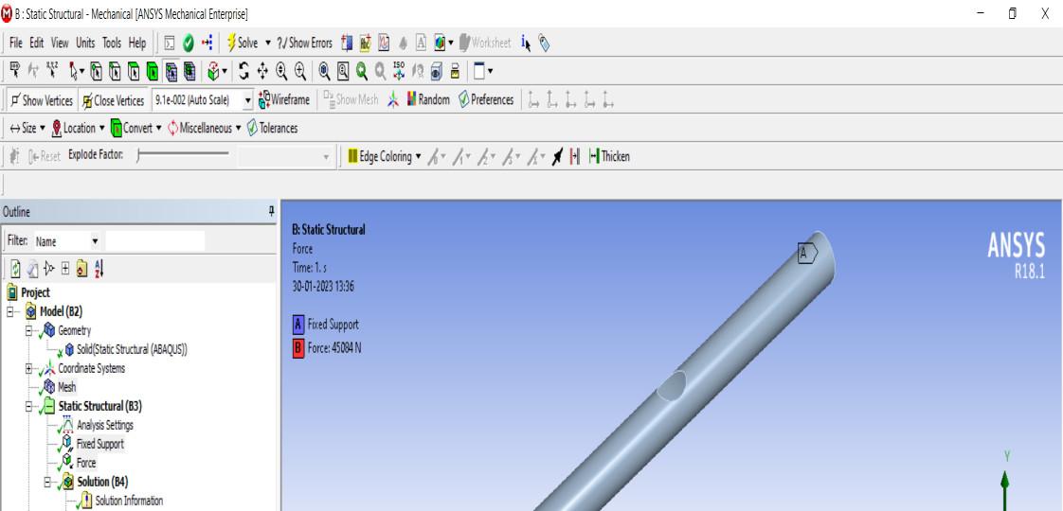The height and width of the screenshot is (511, 1063).
Task: Click the Rotate view icon
Action: point(244,71)
